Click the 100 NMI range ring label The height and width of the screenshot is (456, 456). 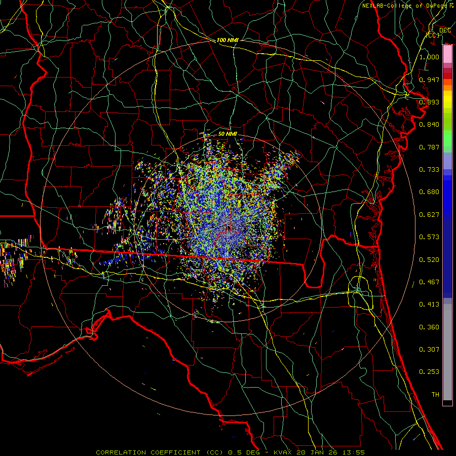click(227, 40)
